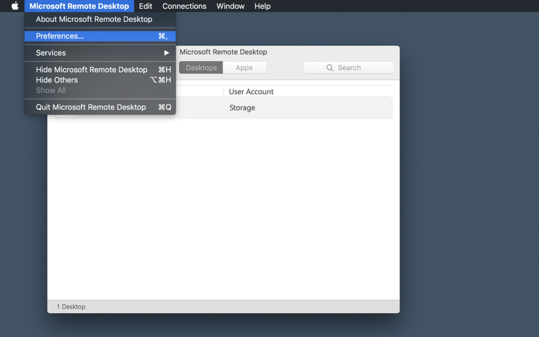Switch to the Apps tab
Viewport: 539px width, 337px height.
coord(245,67)
